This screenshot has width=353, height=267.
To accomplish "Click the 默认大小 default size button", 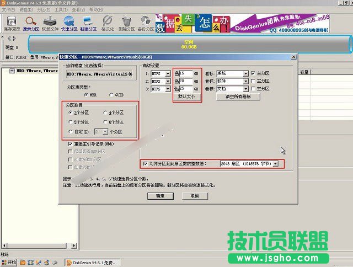I will pyautogui.click(x=186, y=97).
